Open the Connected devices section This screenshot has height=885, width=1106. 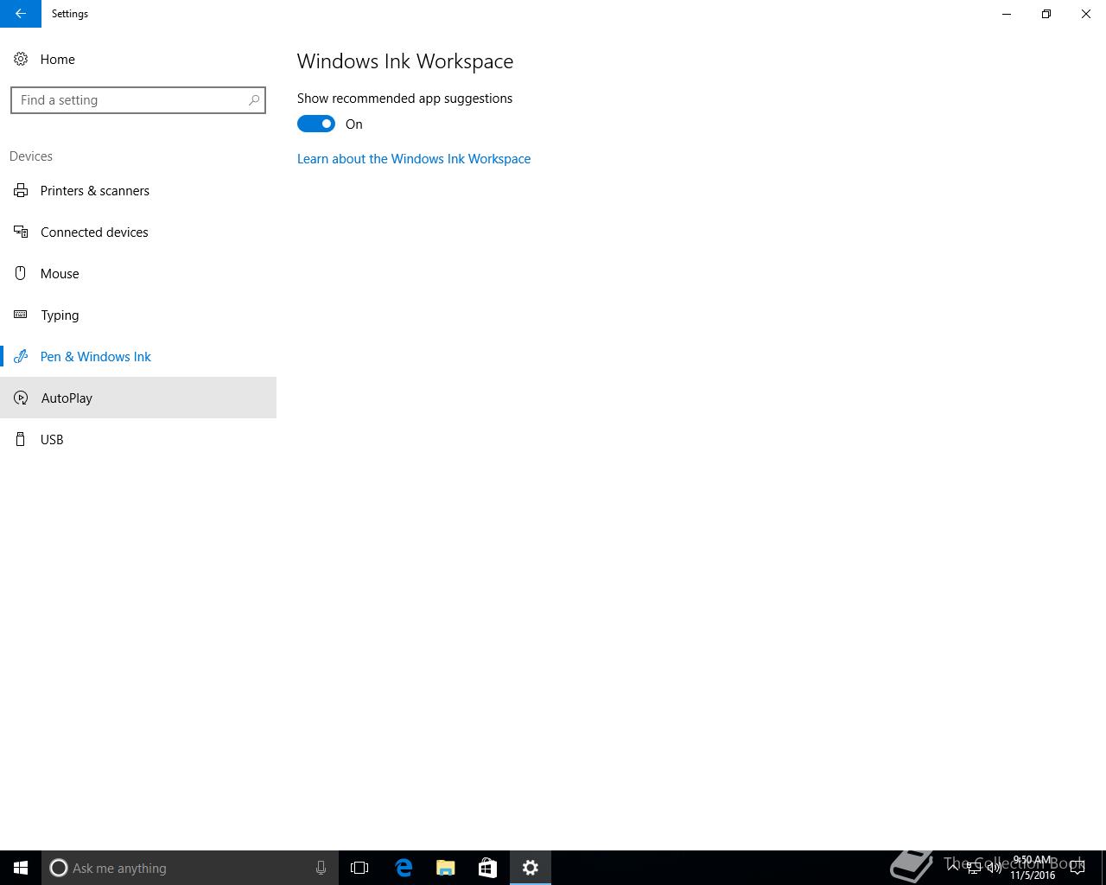[x=138, y=232]
